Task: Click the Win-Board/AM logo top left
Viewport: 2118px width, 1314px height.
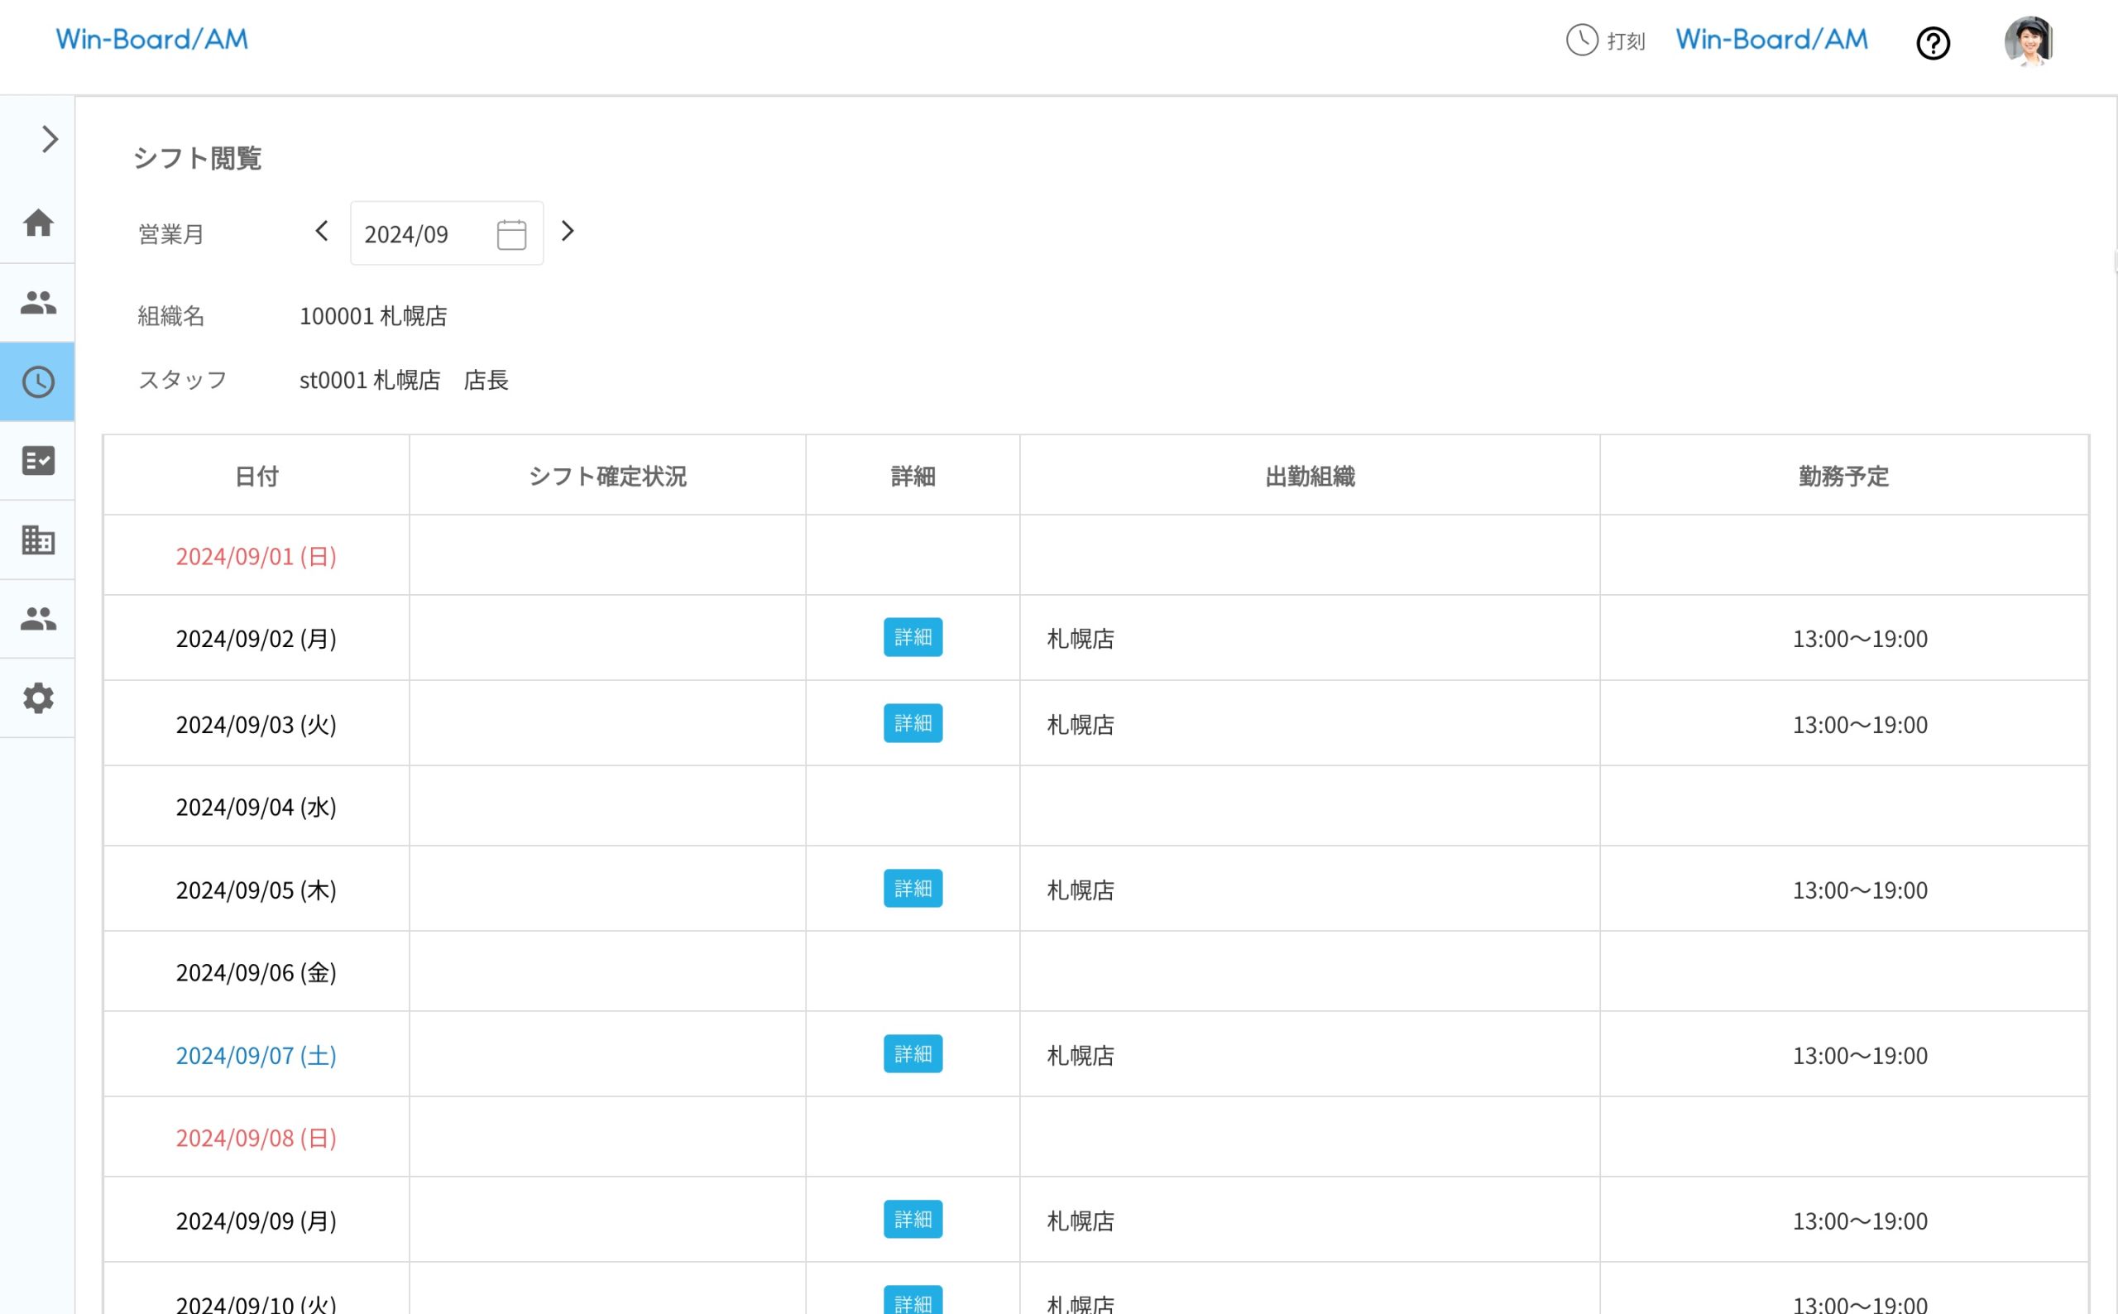Action: pos(152,39)
